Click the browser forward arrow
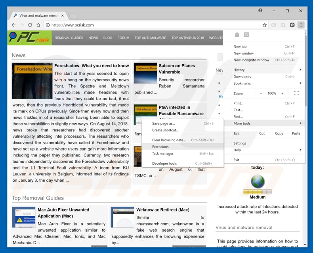The image size is (313, 253). (22, 25)
